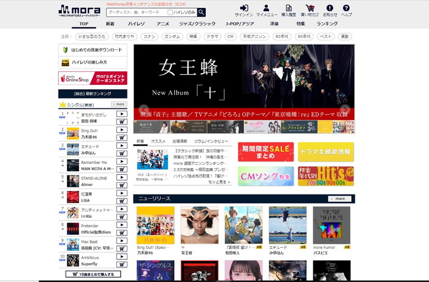Open CMソング特集 banner

[x=265, y=176]
